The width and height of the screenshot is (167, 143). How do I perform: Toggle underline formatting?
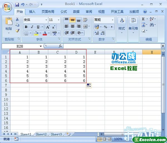38,27
